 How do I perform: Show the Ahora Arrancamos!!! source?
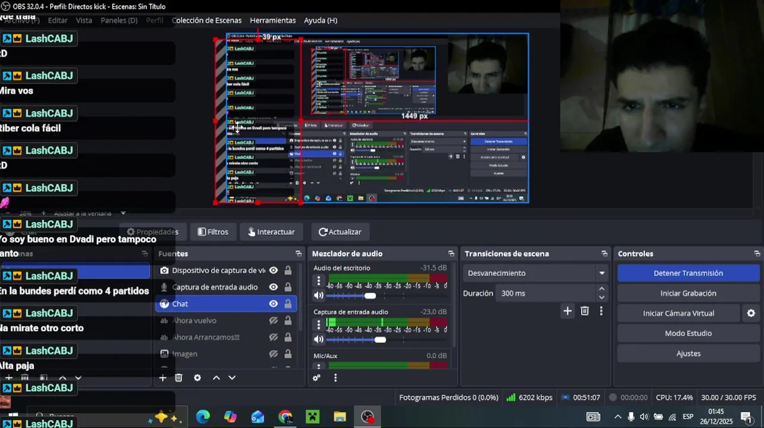tap(273, 337)
